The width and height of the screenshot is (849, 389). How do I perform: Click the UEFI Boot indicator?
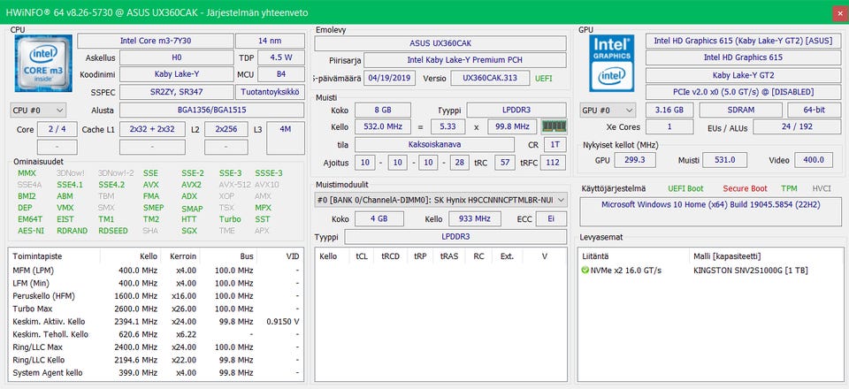[685, 188]
